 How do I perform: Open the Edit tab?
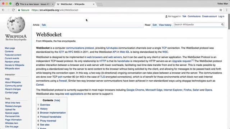tap(155, 25)
